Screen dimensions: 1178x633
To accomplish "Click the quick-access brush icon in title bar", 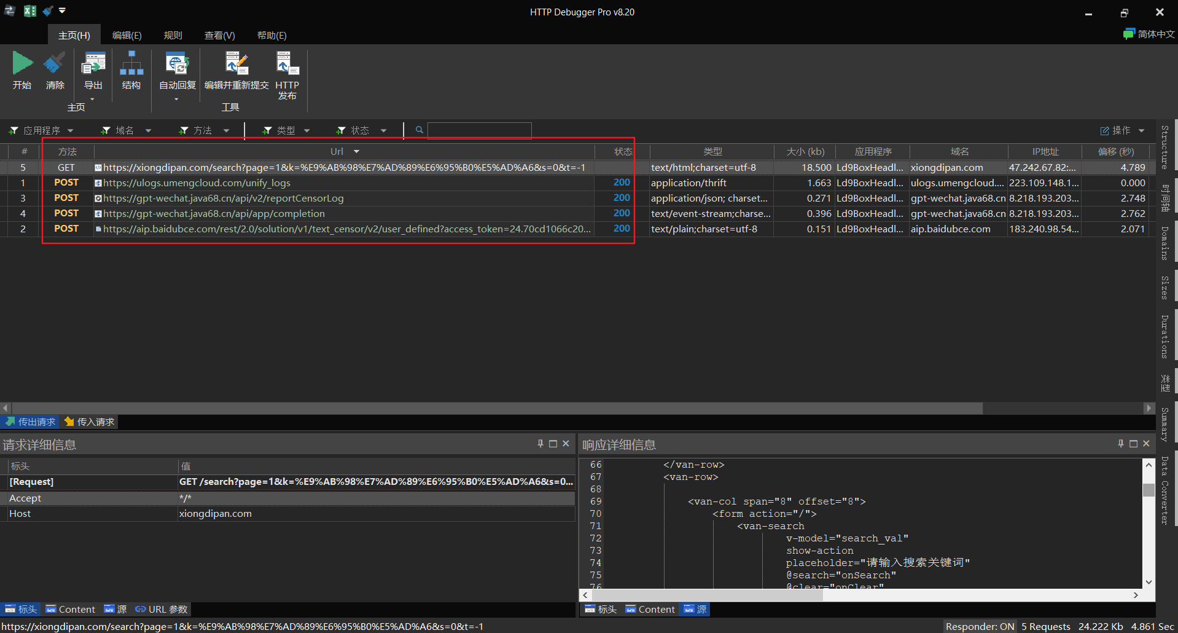I will pyautogui.click(x=47, y=10).
